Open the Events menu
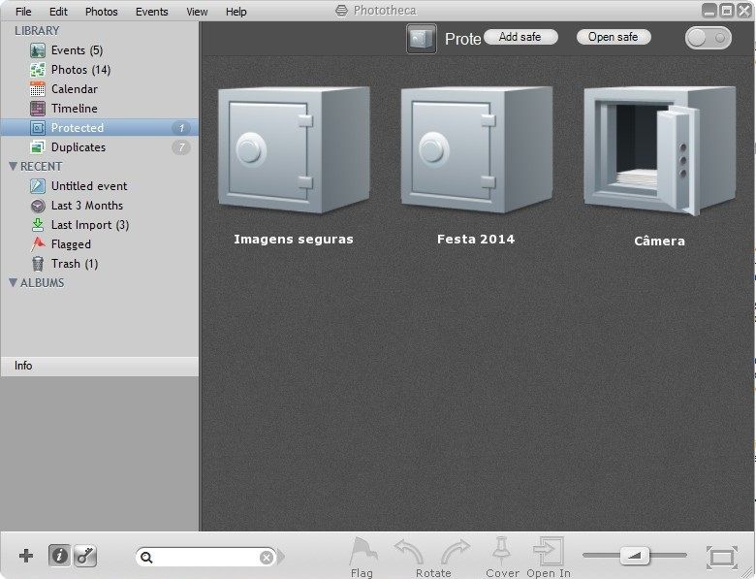The width and height of the screenshot is (756, 579). (152, 12)
